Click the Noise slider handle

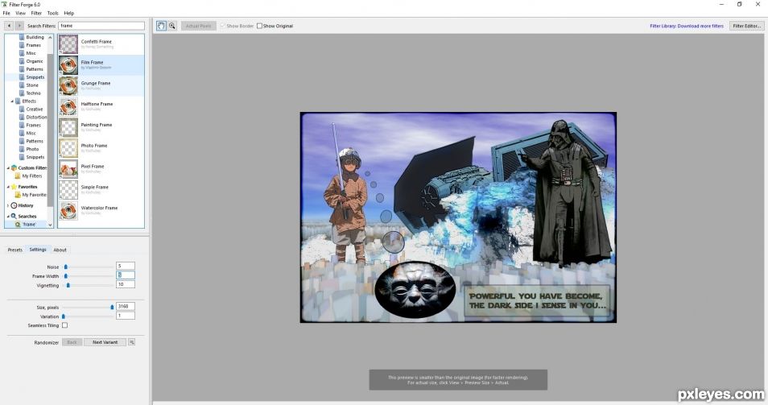tap(66, 267)
